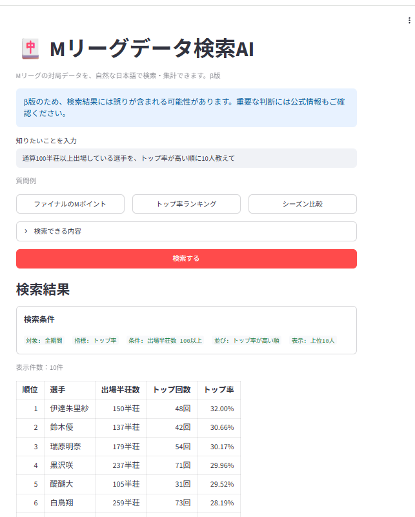Select player name 黒沢咲
This screenshot has width=415, height=517.
pyautogui.click(x=62, y=465)
